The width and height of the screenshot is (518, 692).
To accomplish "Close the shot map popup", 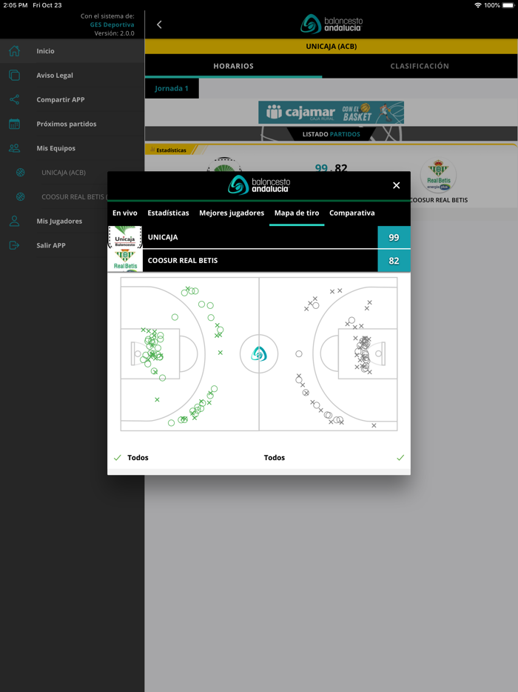I will click(x=397, y=185).
